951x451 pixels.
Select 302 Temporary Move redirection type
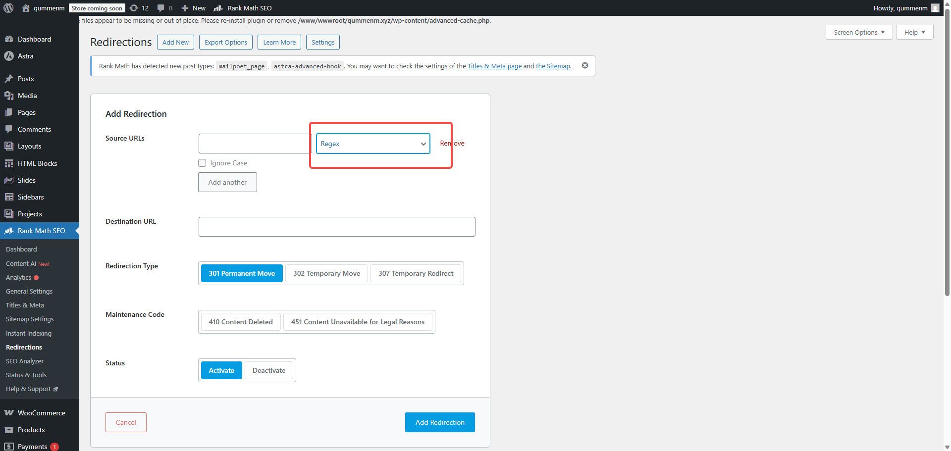(x=327, y=273)
